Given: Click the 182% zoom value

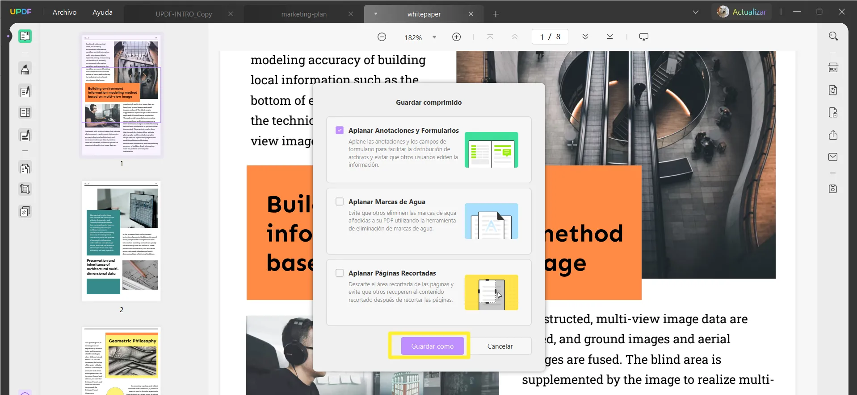Looking at the screenshot, I should (x=413, y=37).
